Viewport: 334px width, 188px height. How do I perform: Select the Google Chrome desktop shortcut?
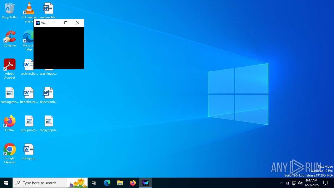(x=10, y=153)
